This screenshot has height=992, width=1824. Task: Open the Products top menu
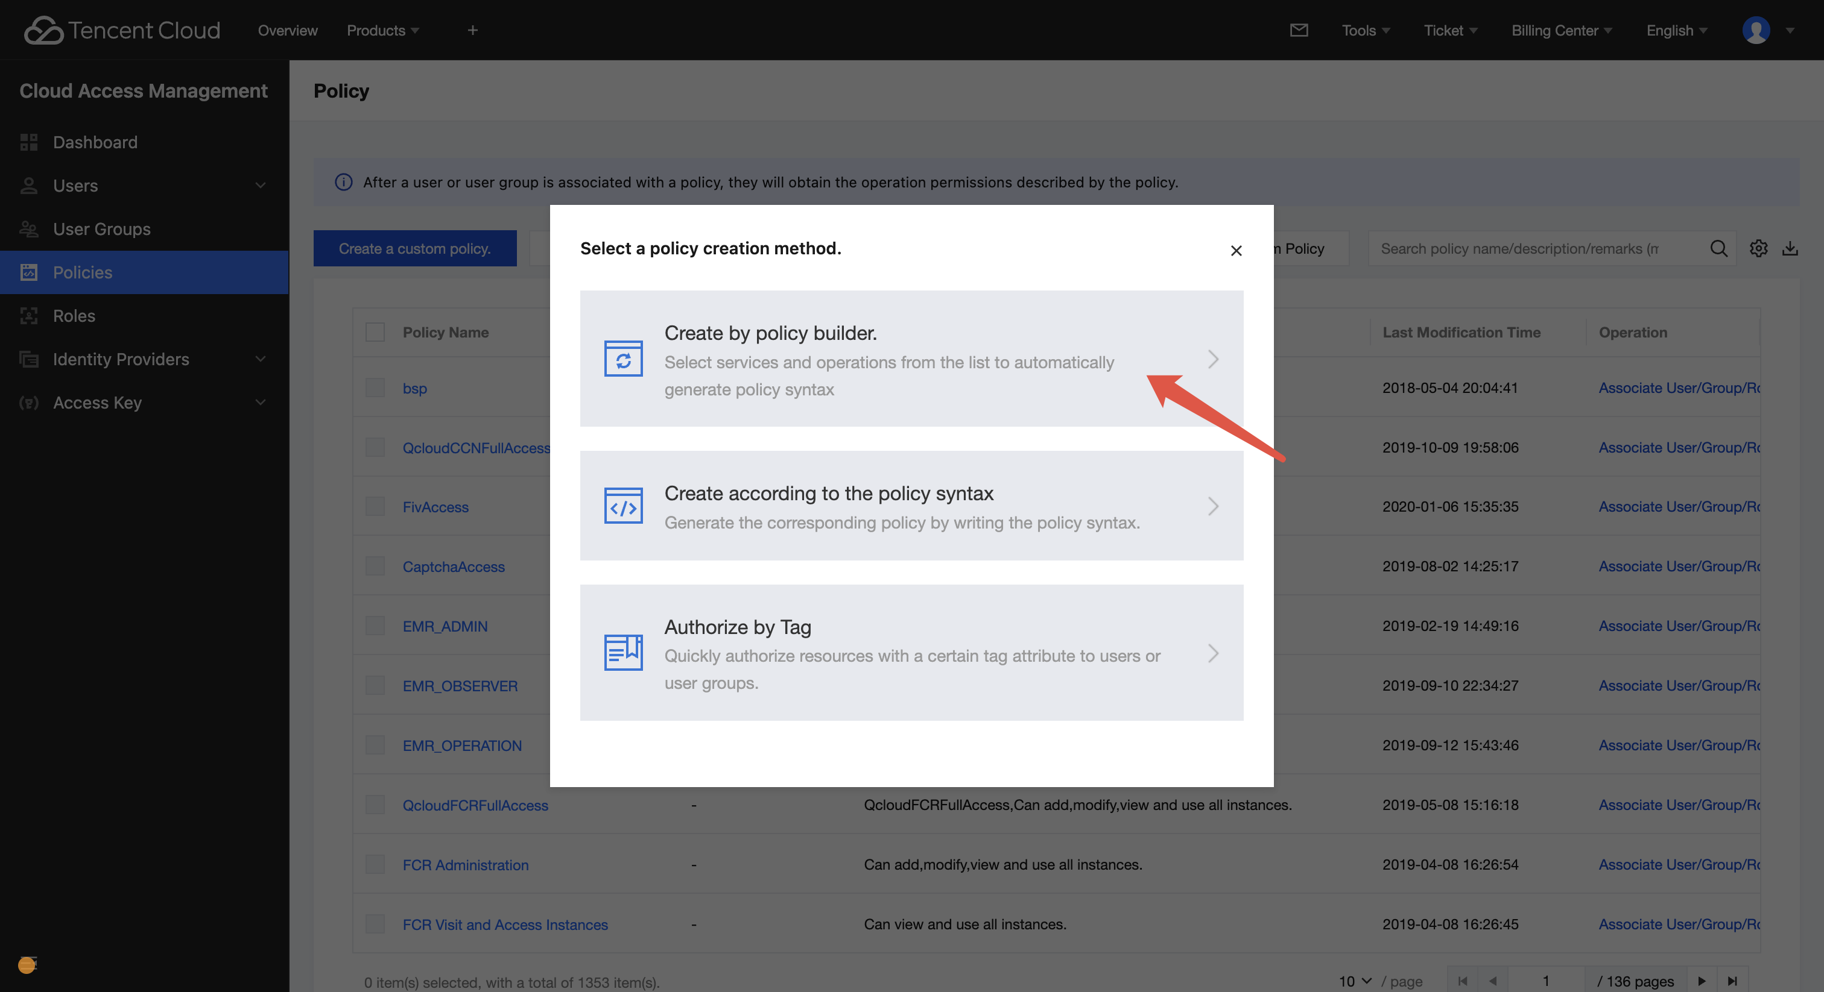382,30
